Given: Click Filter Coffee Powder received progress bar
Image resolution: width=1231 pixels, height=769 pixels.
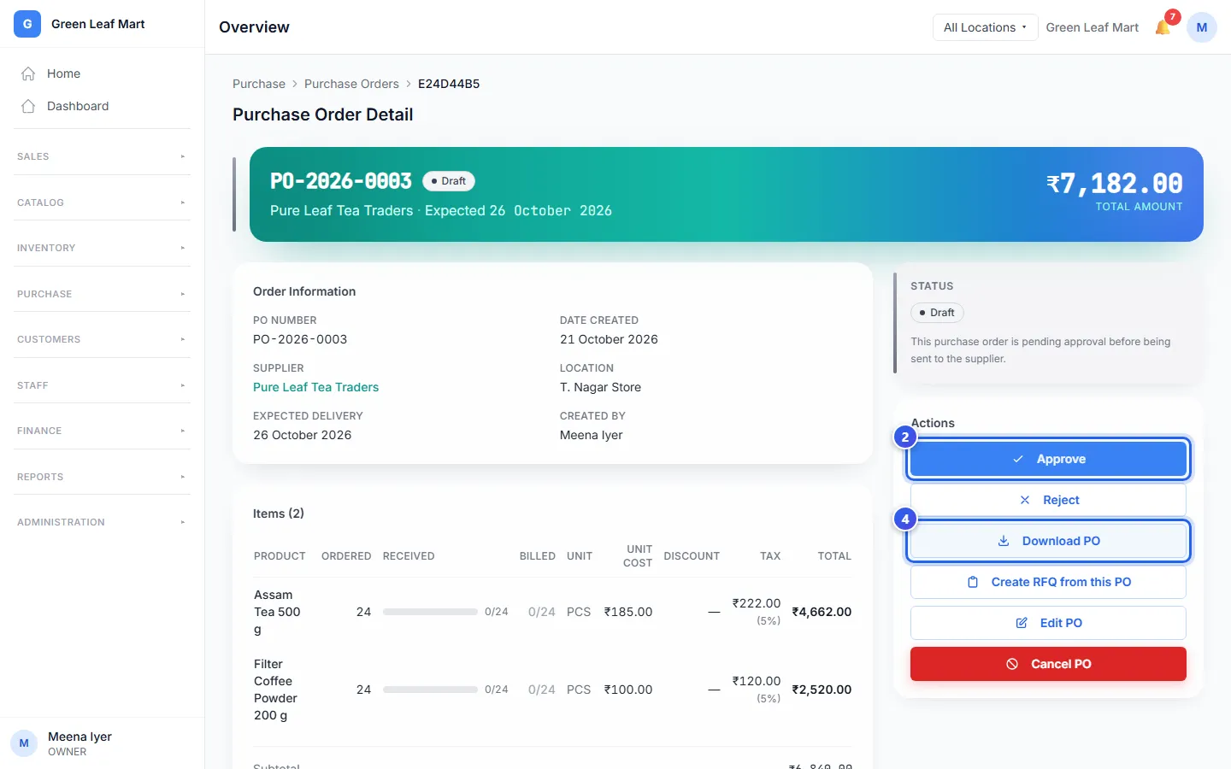Looking at the screenshot, I should click(430, 690).
